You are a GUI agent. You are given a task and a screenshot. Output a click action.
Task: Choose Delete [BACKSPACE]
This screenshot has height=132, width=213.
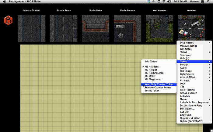click(x=194, y=121)
